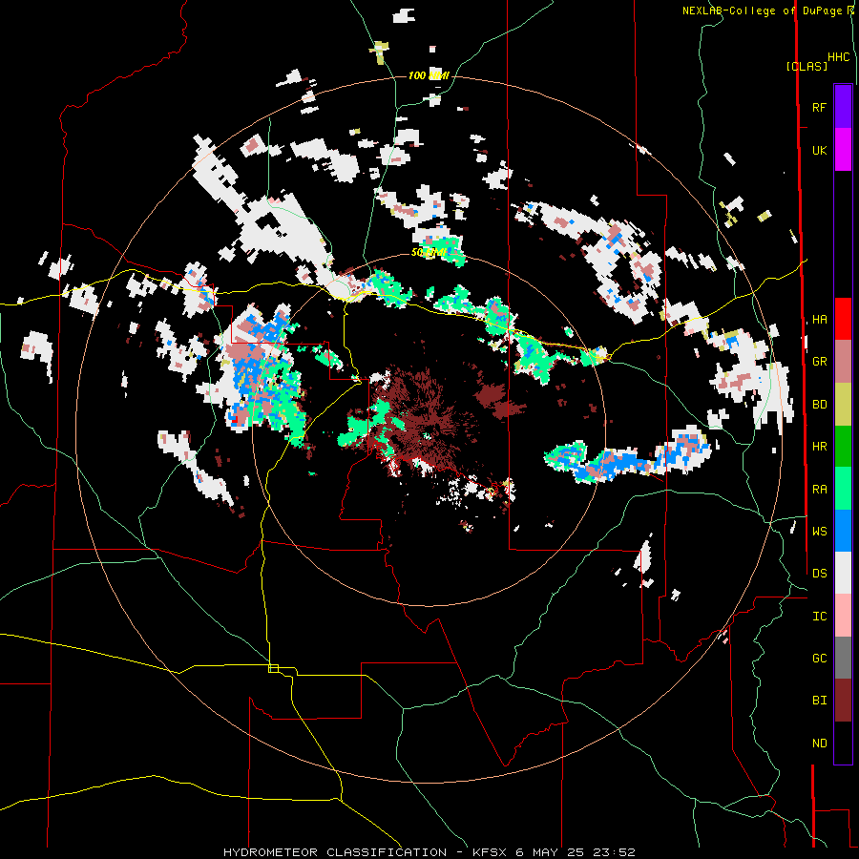Click the GR legend label
859x859 pixels.
click(x=819, y=362)
